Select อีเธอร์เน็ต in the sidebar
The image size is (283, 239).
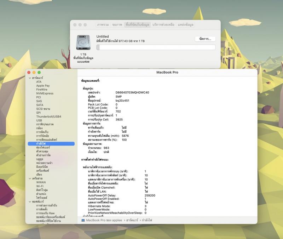(x=42, y=167)
